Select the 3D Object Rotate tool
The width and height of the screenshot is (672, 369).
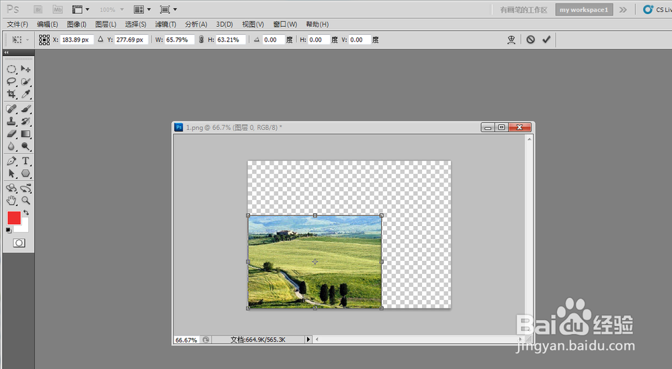click(x=11, y=188)
